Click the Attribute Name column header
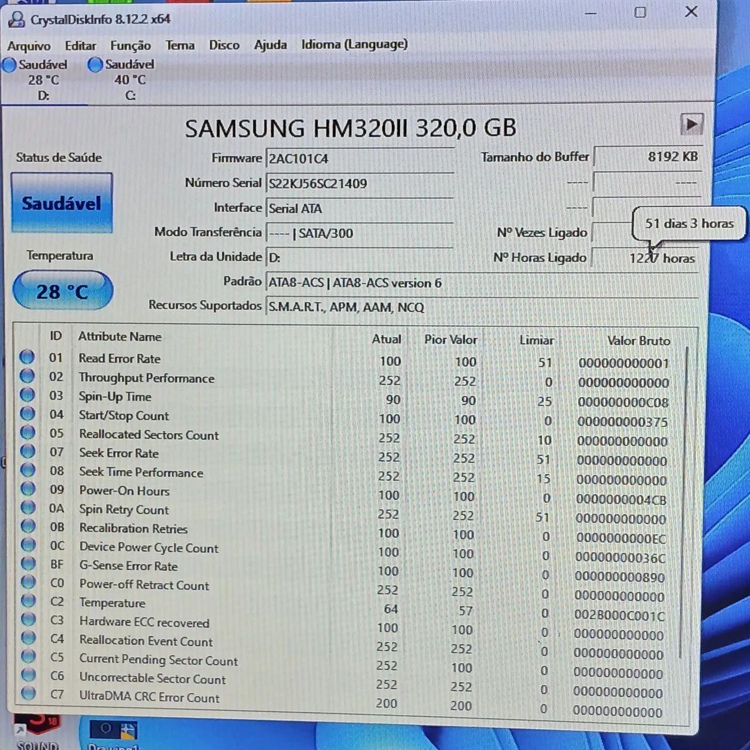750x750 pixels. click(120, 336)
